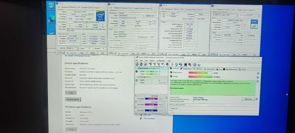Expand the Tools arrow in the Mainboard CPU-Z window
This screenshot has height=133, width=295.
tap(137, 53)
